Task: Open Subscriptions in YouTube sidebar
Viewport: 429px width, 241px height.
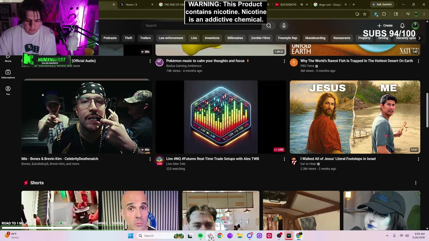Action: click(8, 74)
